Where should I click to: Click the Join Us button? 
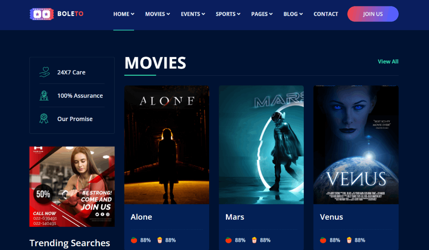tap(373, 14)
